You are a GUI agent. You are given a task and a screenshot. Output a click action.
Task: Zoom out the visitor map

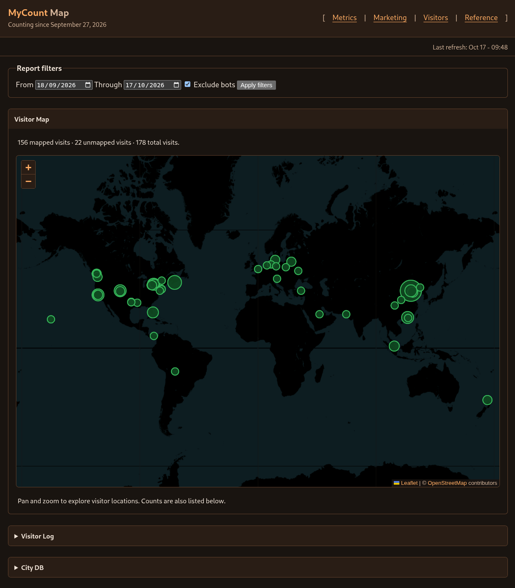(28, 182)
